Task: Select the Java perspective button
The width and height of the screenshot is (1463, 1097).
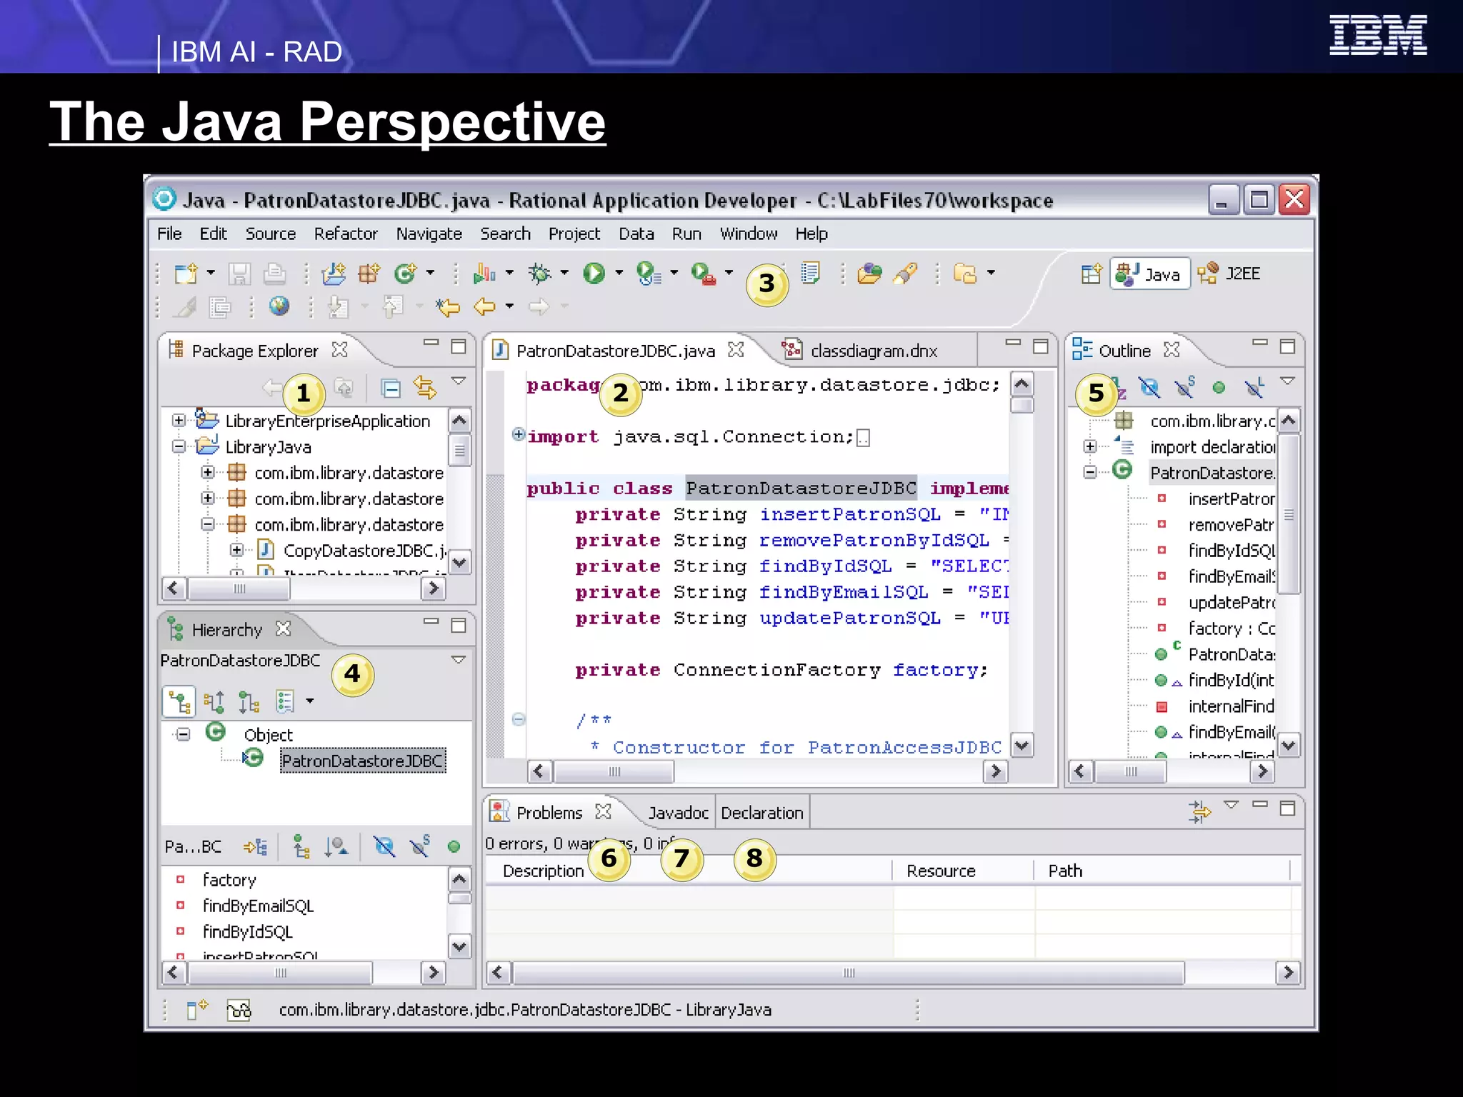Action: point(1149,274)
